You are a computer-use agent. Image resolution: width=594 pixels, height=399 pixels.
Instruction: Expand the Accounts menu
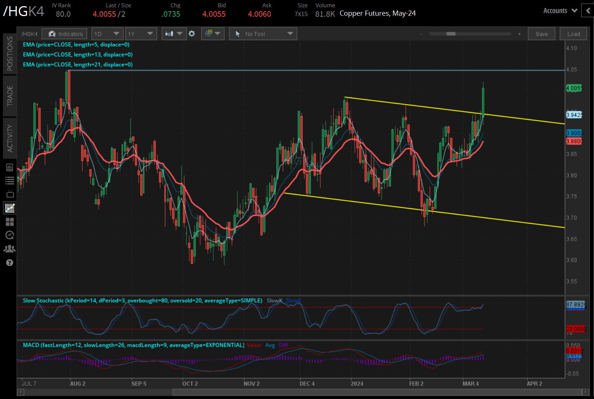[560, 11]
